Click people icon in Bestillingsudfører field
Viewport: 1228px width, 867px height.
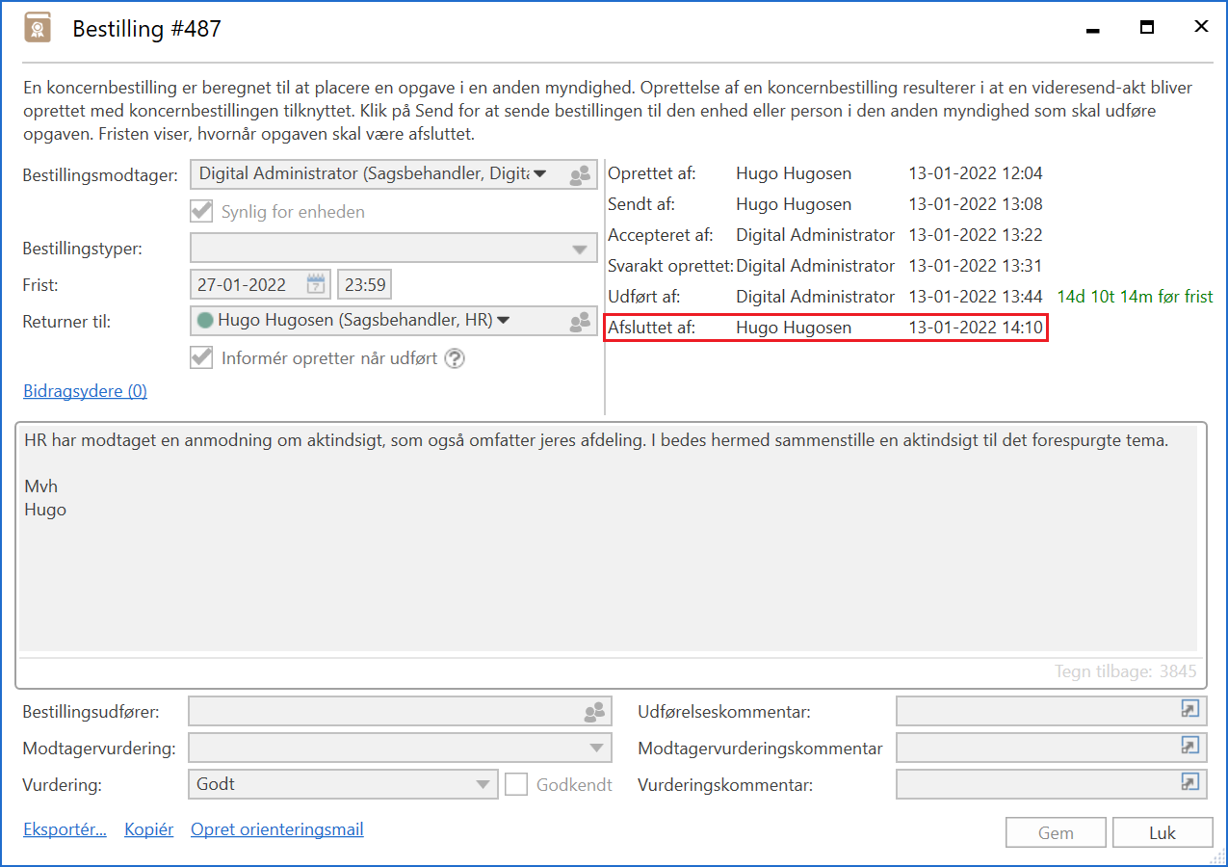coord(594,713)
